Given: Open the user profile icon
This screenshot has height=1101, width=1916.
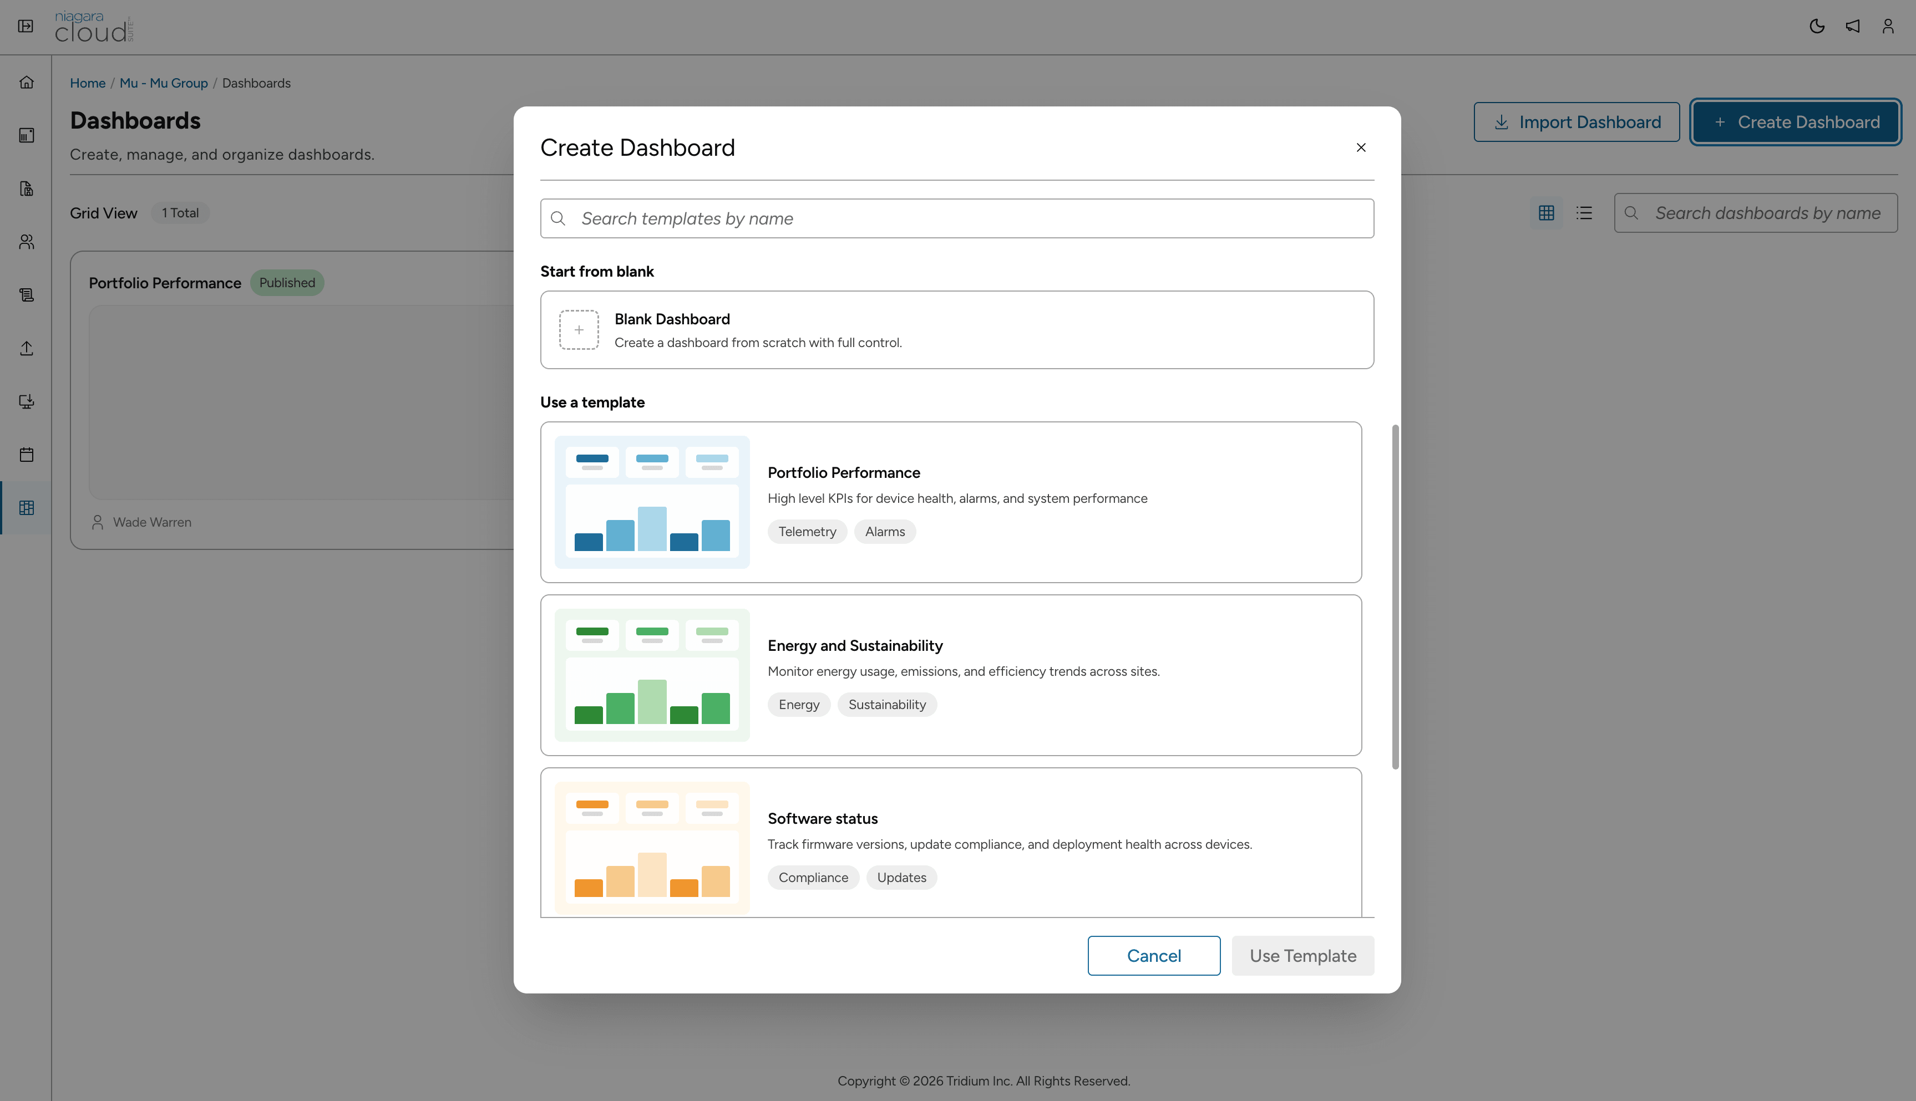Looking at the screenshot, I should (1888, 27).
